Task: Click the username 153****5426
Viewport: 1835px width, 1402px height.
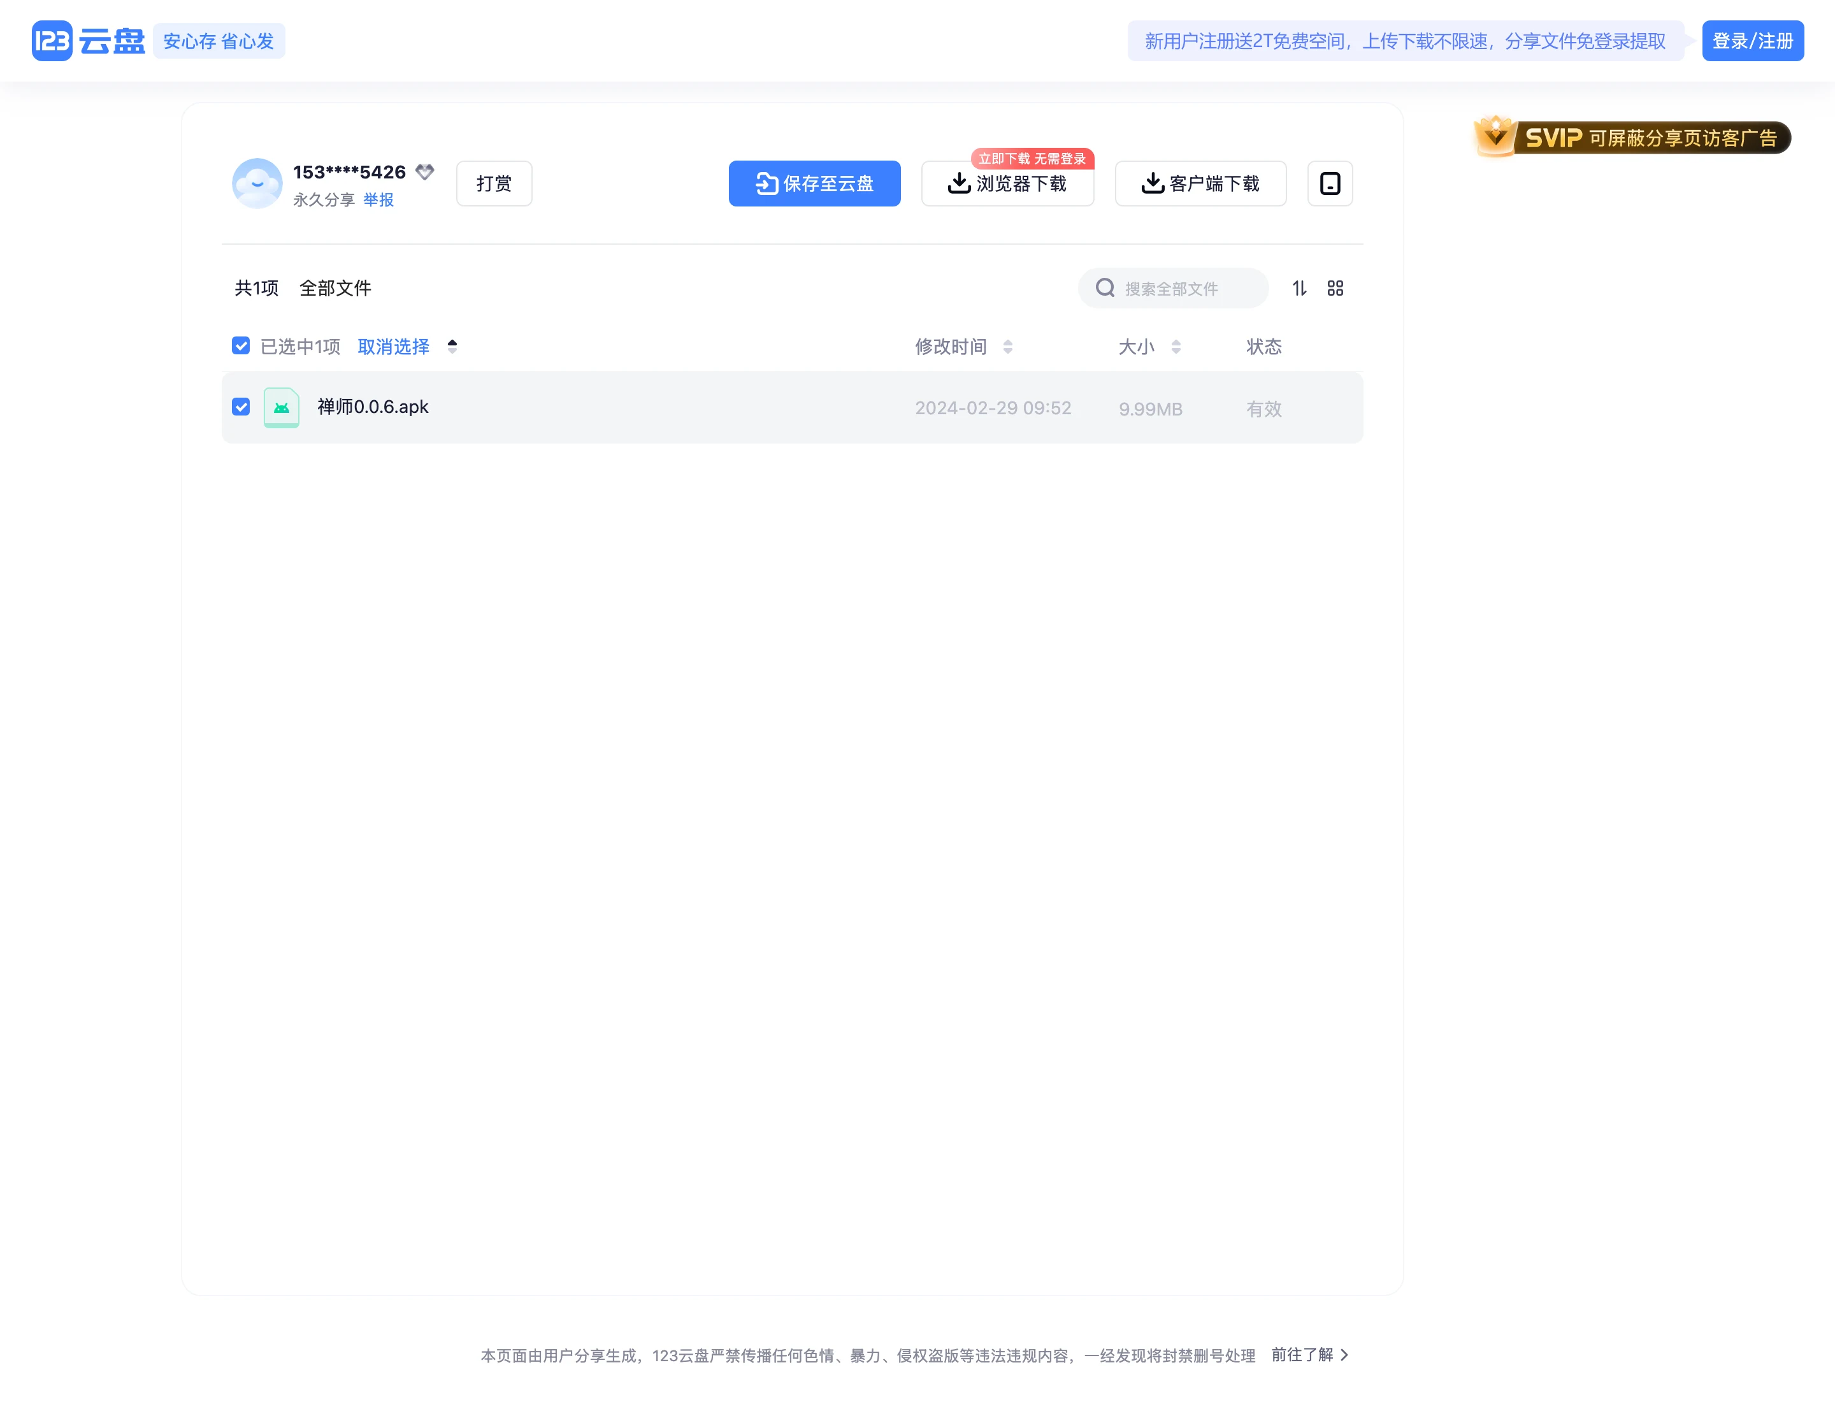Action: pos(349,172)
